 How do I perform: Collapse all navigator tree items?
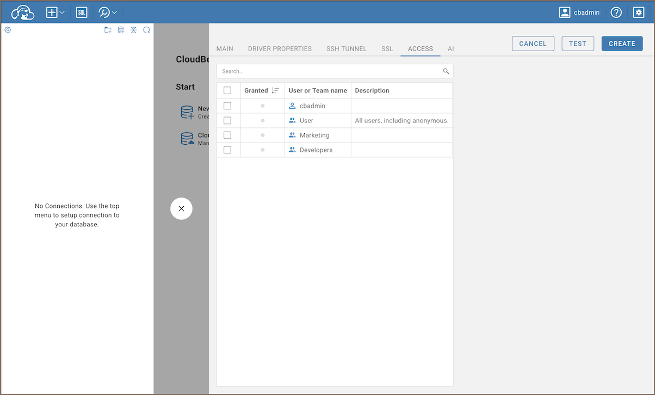coord(134,30)
